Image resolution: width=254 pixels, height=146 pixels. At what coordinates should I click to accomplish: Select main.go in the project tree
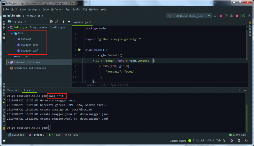pyautogui.click(x=22, y=56)
